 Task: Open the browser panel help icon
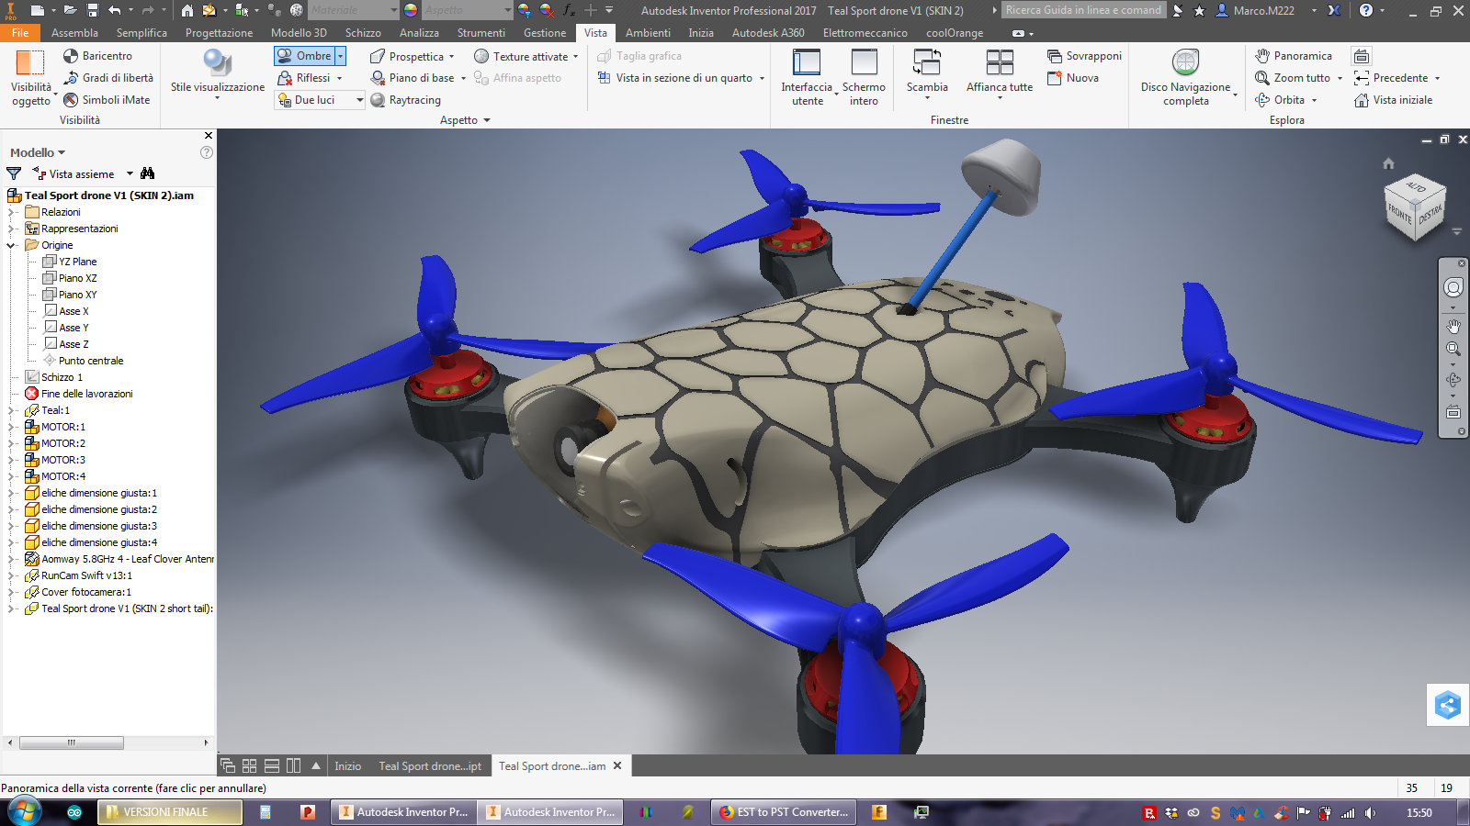click(x=207, y=152)
